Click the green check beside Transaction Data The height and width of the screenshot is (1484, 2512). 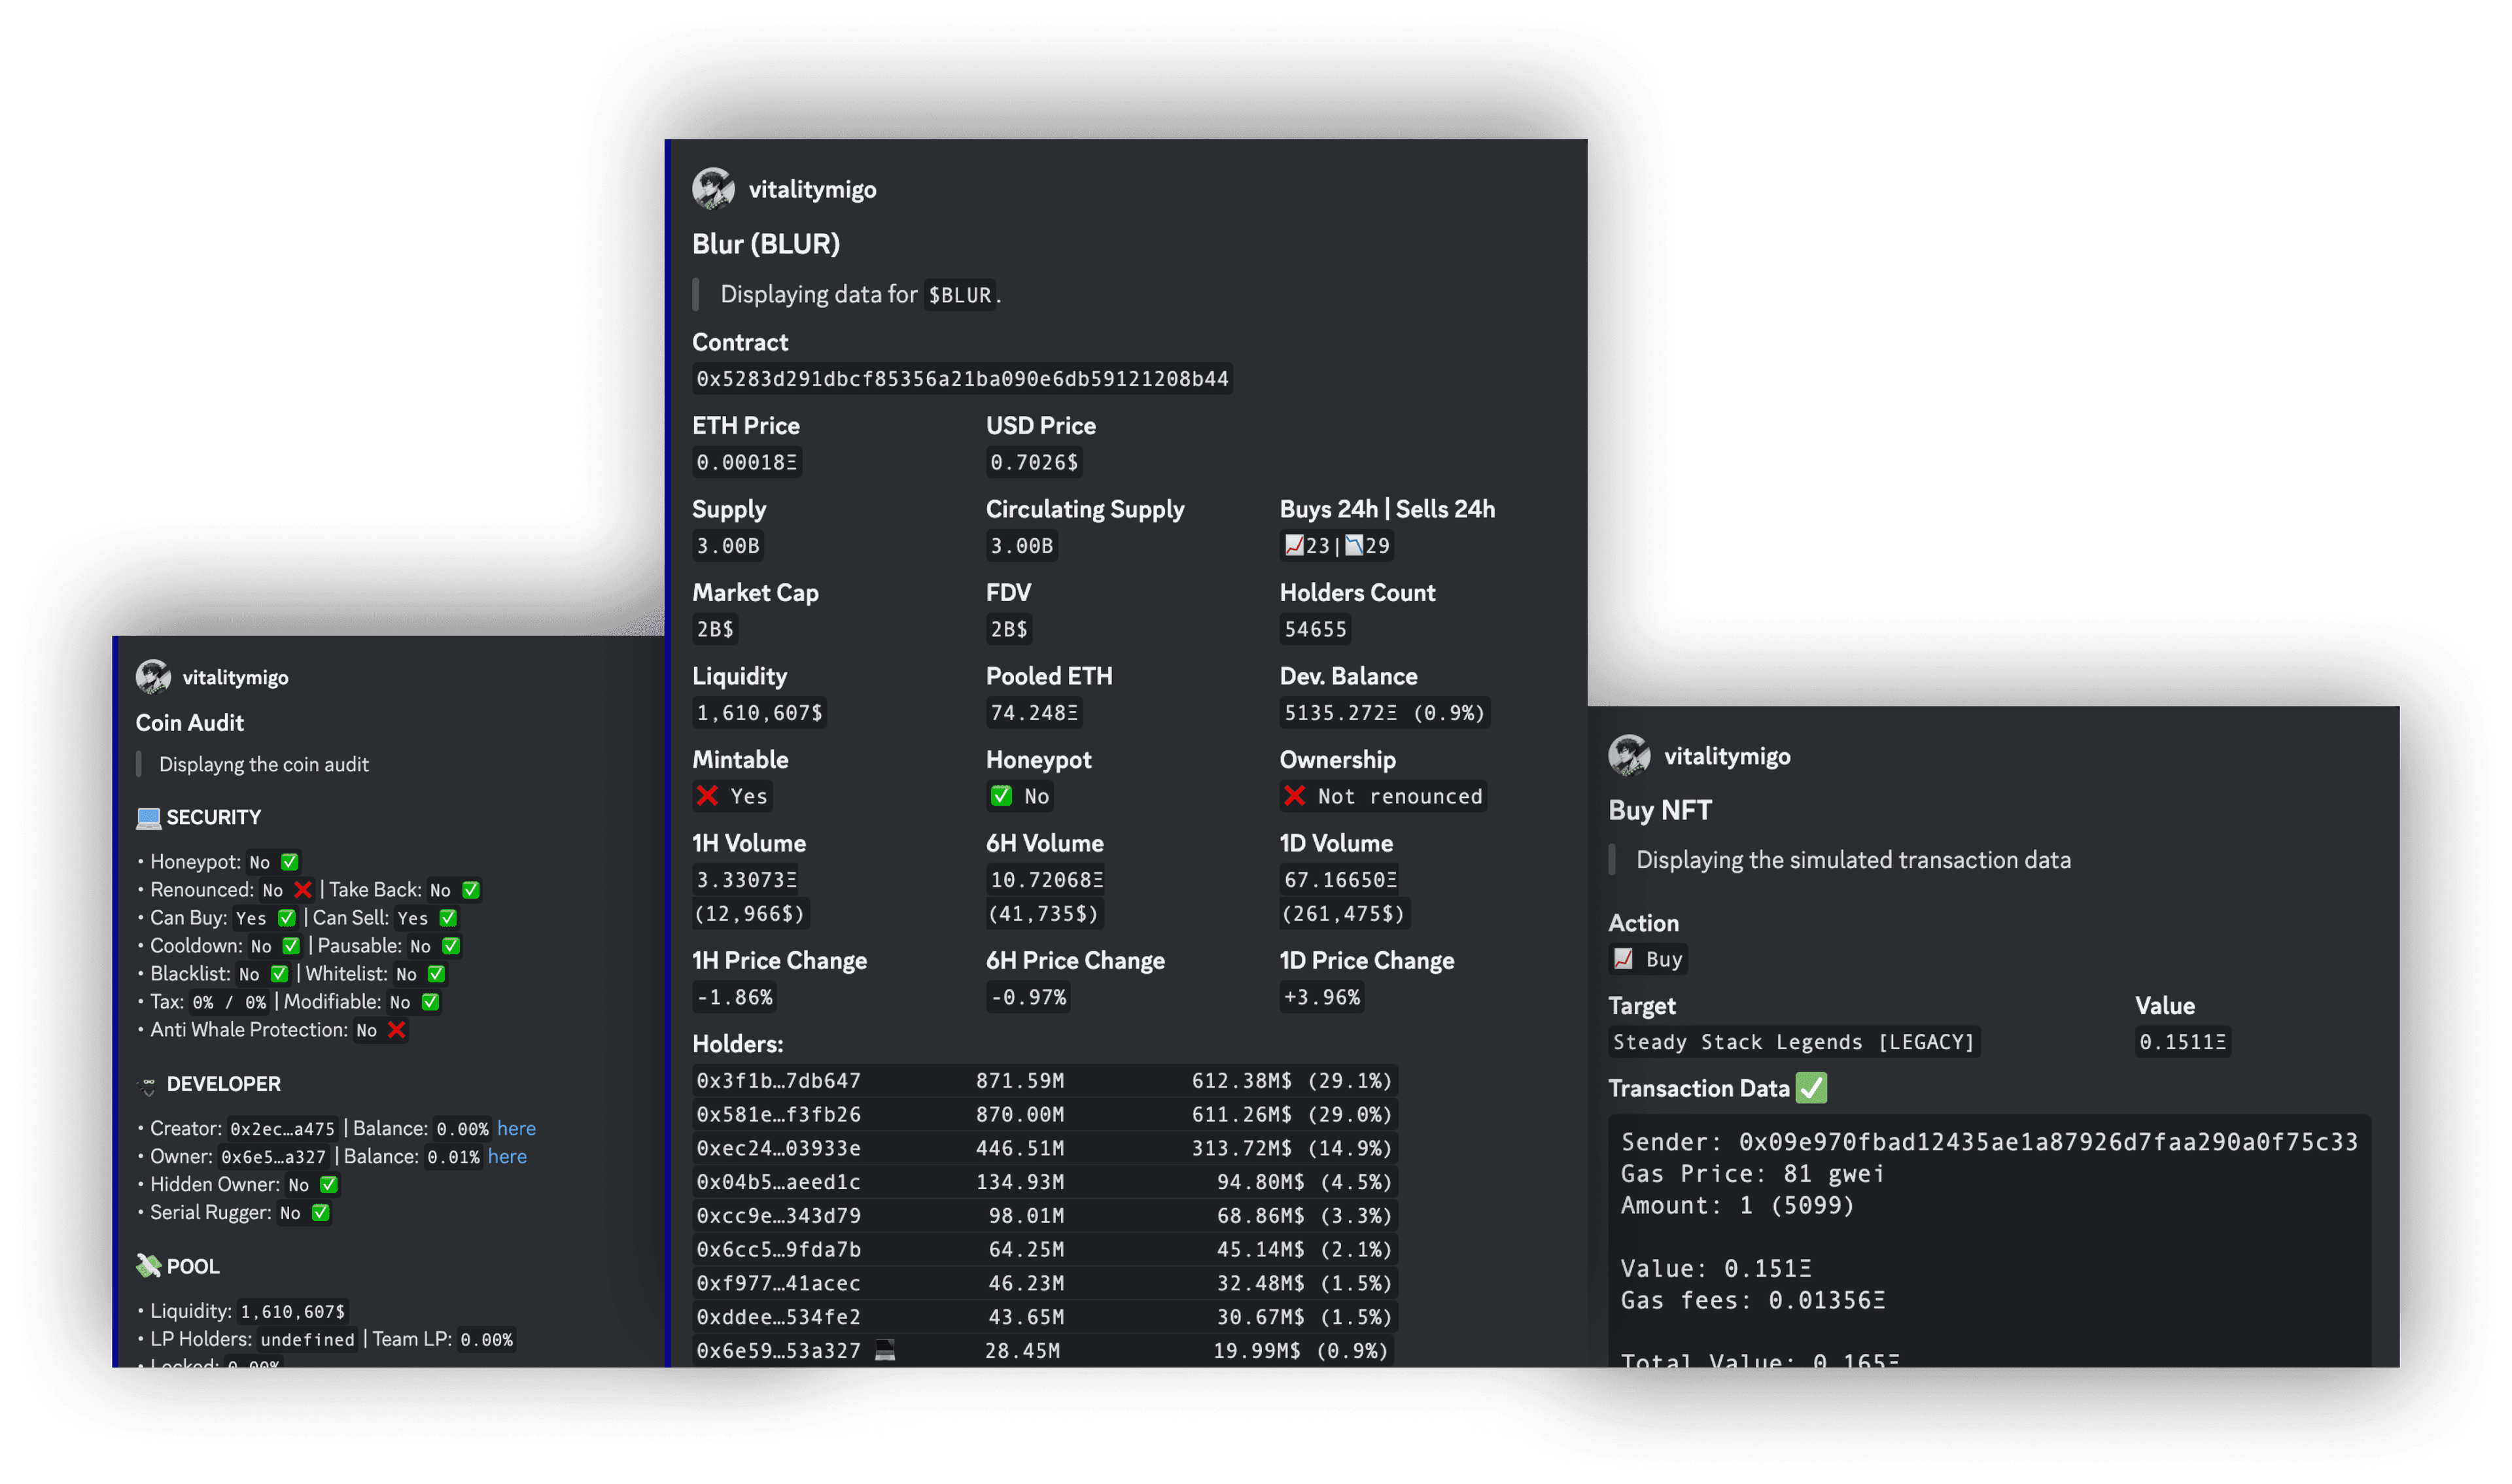coord(1811,1088)
